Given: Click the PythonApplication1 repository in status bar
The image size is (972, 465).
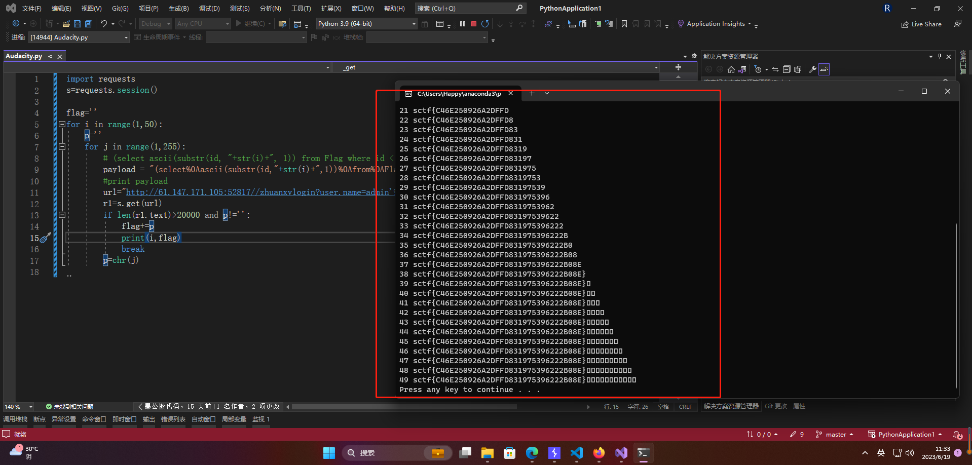Looking at the screenshot, I should pos(905,435).
